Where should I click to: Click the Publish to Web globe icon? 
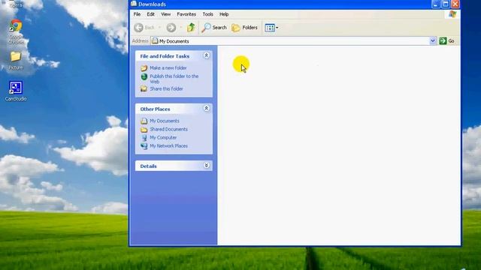pos(144,76)
